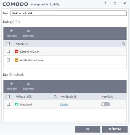The width and height of the screenshot is (130, 135).
Task: Check the Kártevő oldalak checkbox
Action: tap(8, 51)
